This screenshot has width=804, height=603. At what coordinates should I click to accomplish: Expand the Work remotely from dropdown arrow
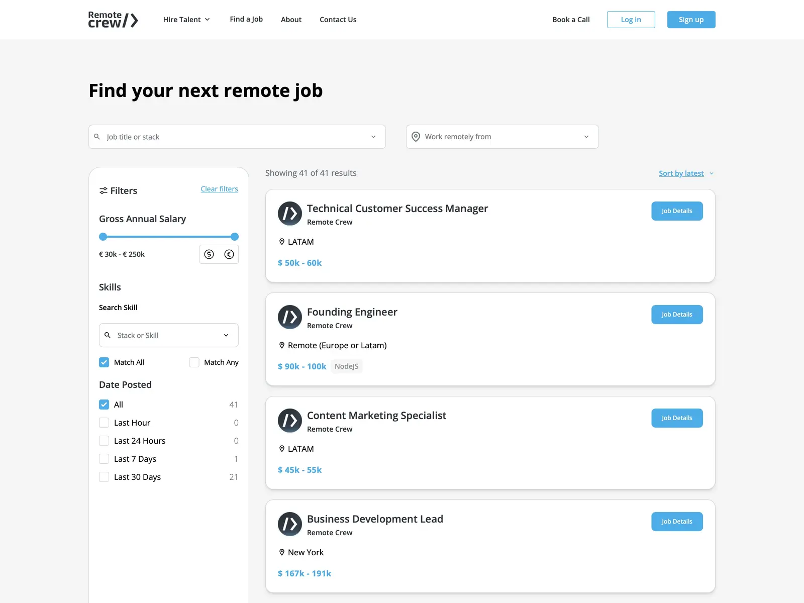point(586,137)
